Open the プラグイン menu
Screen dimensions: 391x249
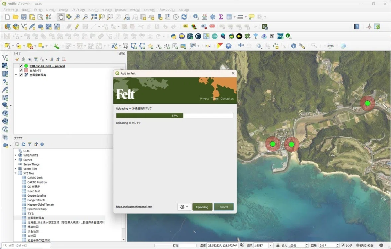tap(78, 10)
